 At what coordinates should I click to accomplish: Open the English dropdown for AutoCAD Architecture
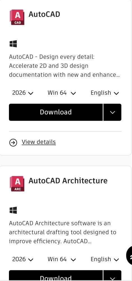coord(105,259)
